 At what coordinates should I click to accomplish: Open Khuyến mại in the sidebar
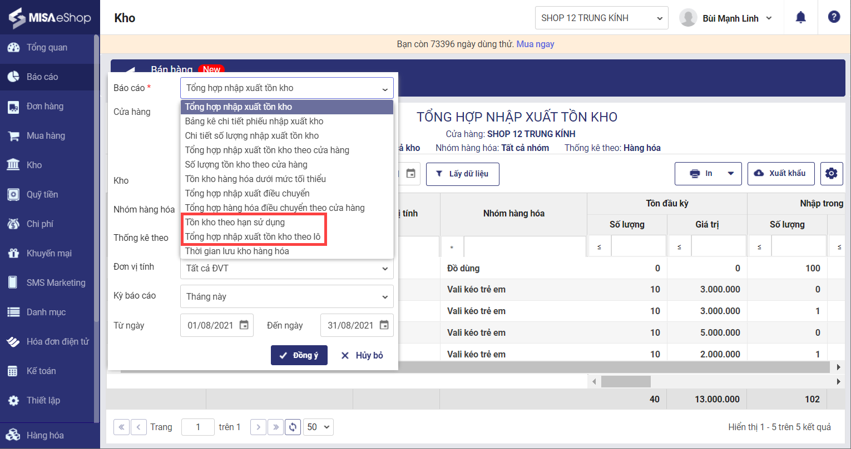click(49, 253)
